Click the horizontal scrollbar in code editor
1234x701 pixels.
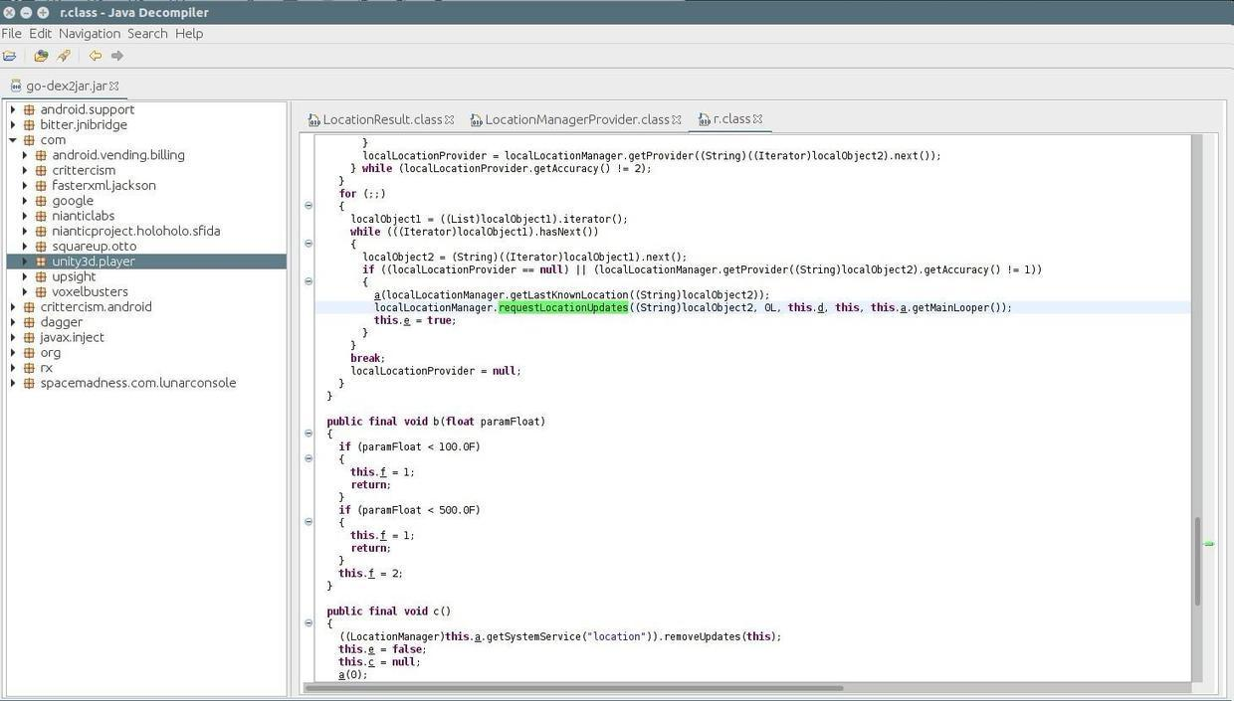click(574, 687)
